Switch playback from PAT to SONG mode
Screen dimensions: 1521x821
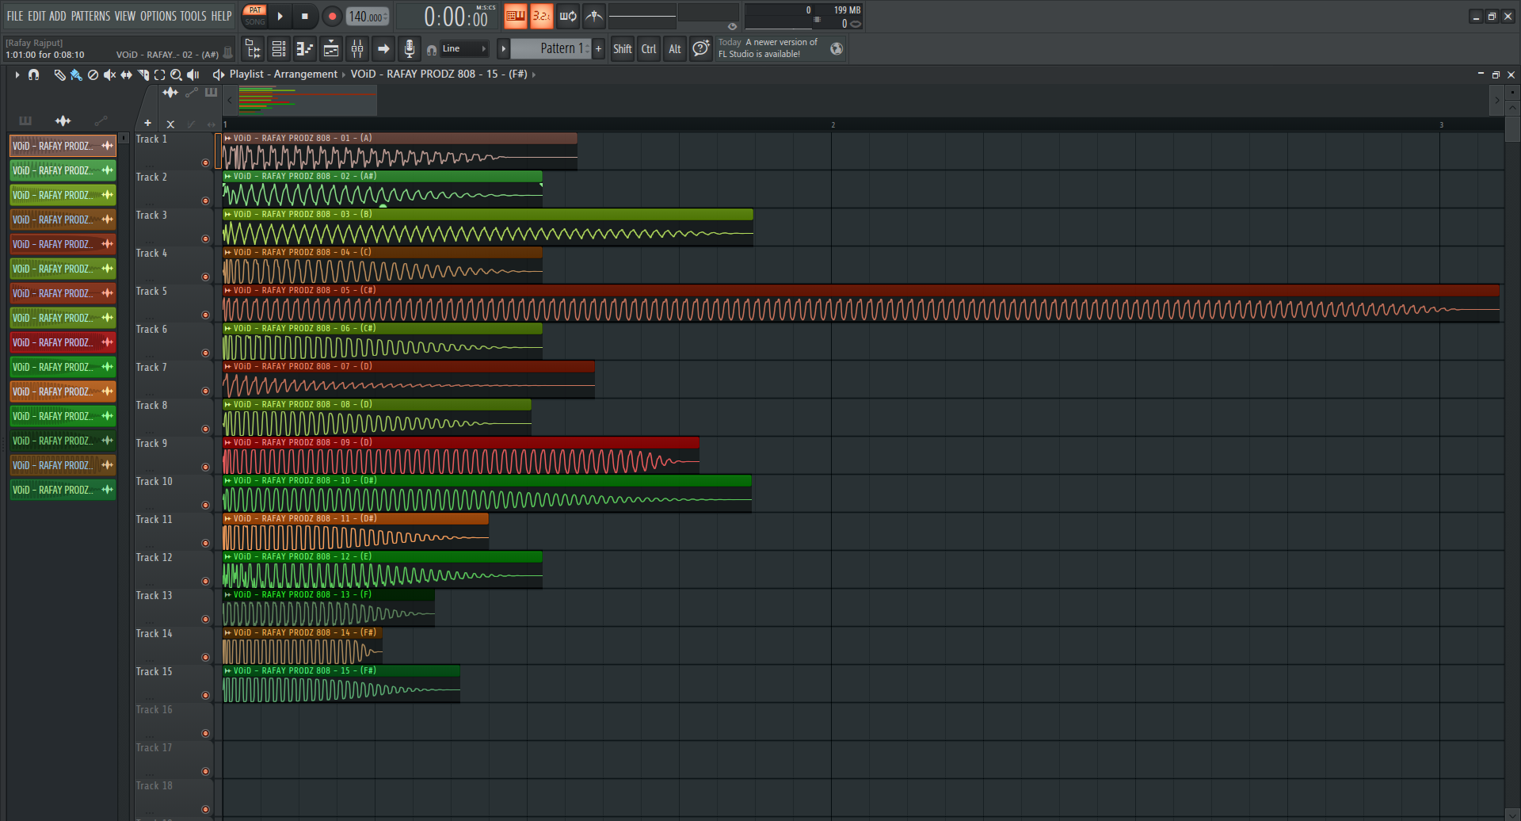[254, 22]
